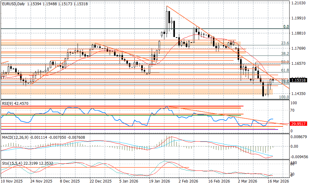Click the 100.0 Fibonacci level label
Viewport: 309px width, 185px height.
pyautogui.click(x=284, y=97)
